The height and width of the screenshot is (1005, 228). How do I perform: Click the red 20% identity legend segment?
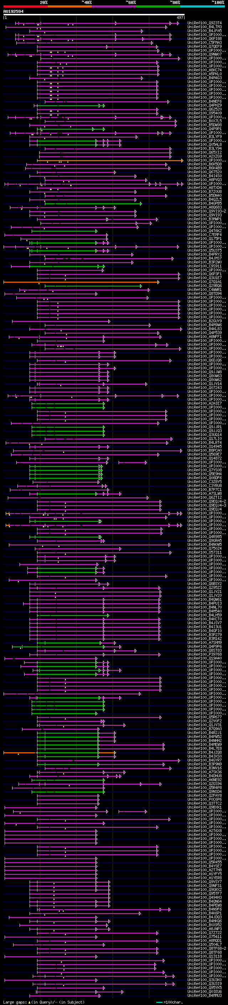25,6
